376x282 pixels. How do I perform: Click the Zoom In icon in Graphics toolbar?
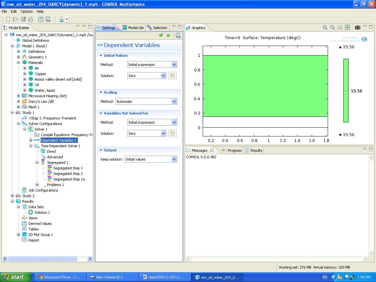pyautogui.click(x=325, y=28)
